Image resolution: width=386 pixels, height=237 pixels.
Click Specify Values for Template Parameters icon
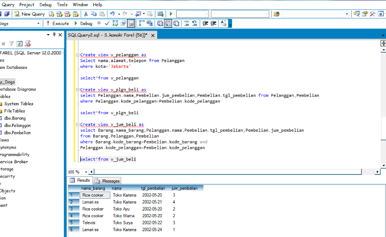tap(223, 23)
